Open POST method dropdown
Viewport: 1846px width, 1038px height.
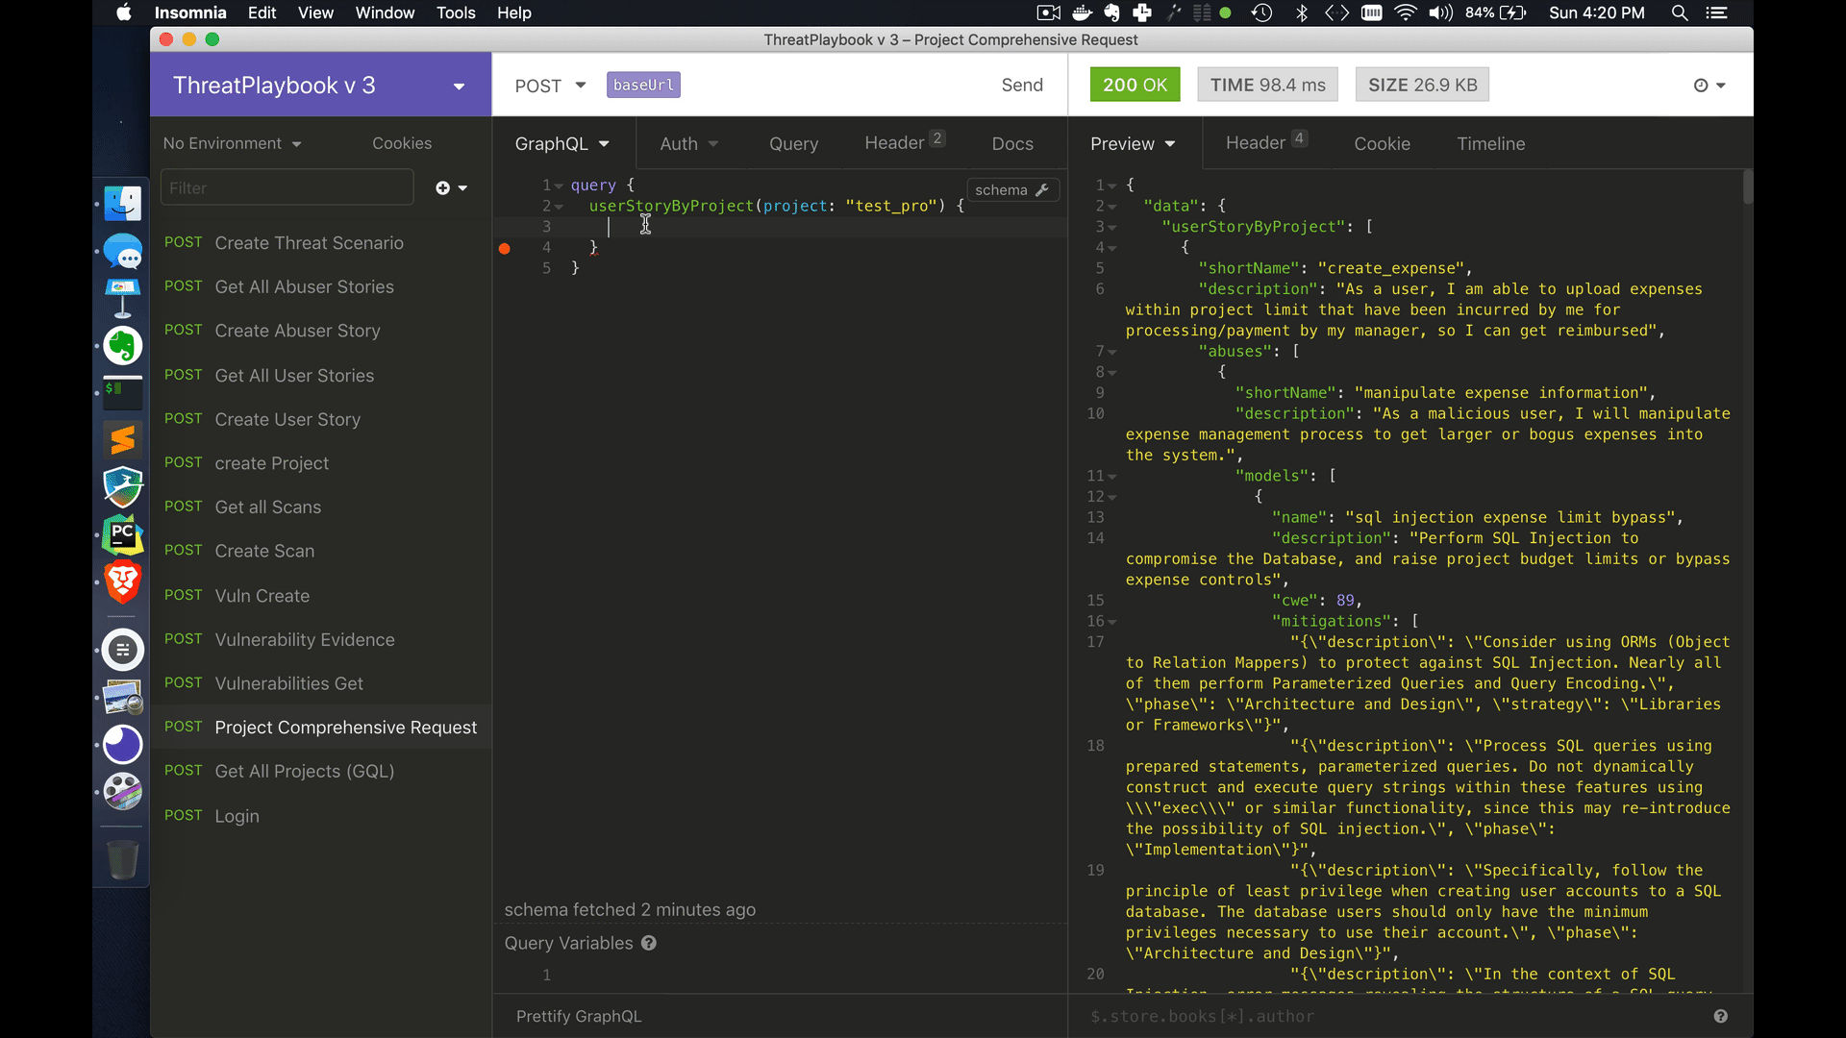click(x=550, y=86)
